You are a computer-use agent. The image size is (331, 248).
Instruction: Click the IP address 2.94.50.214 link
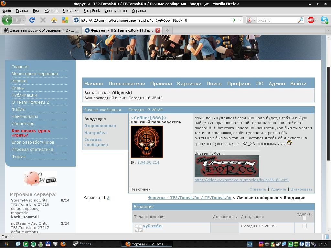pos(148,162)
